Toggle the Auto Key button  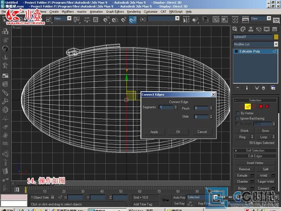tap(179, 197)
